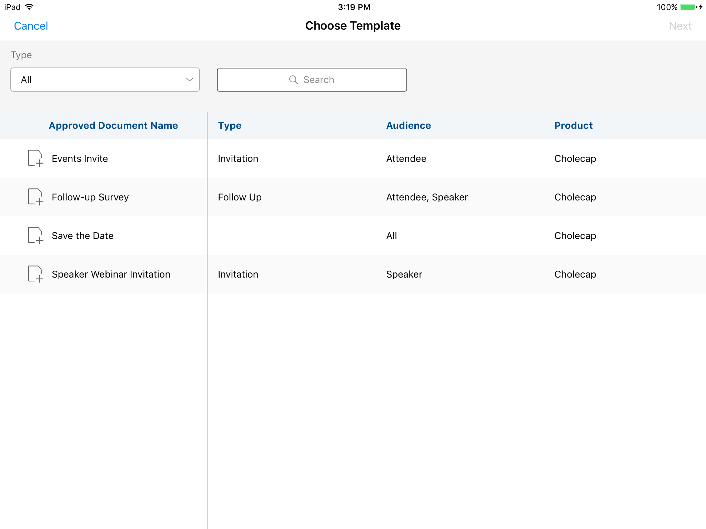Cancel template selection
Image resolution: width=706 pixels, height=529 pixels.
31,26
